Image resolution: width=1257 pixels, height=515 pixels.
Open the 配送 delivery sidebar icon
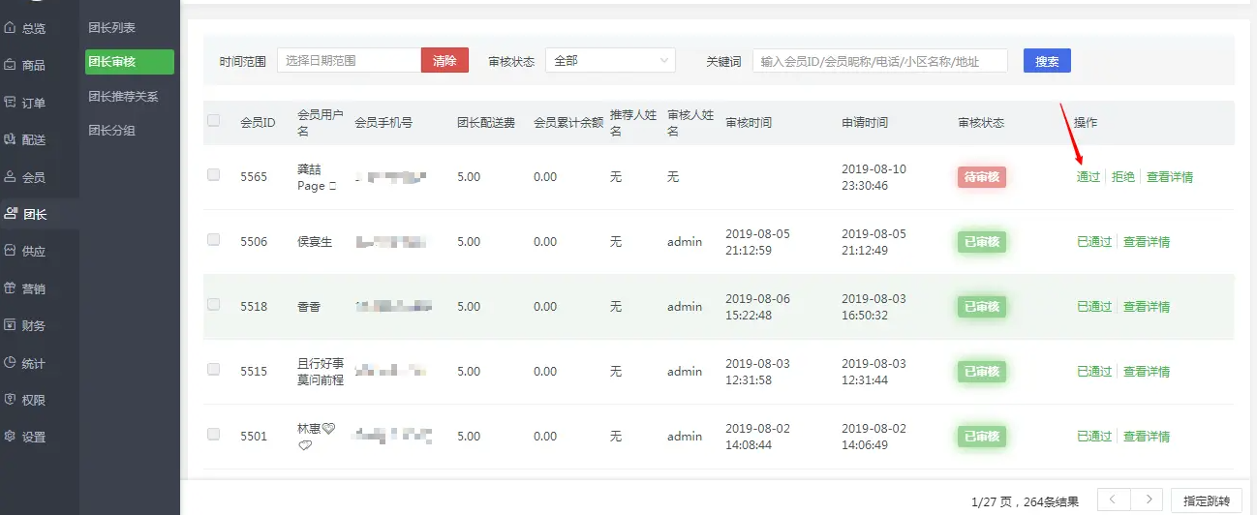11,139
